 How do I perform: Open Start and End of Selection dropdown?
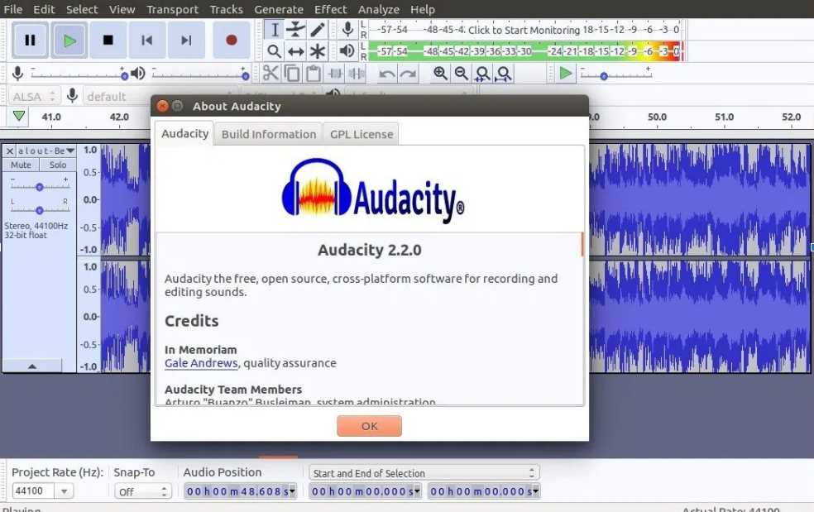tap(424, 473)
